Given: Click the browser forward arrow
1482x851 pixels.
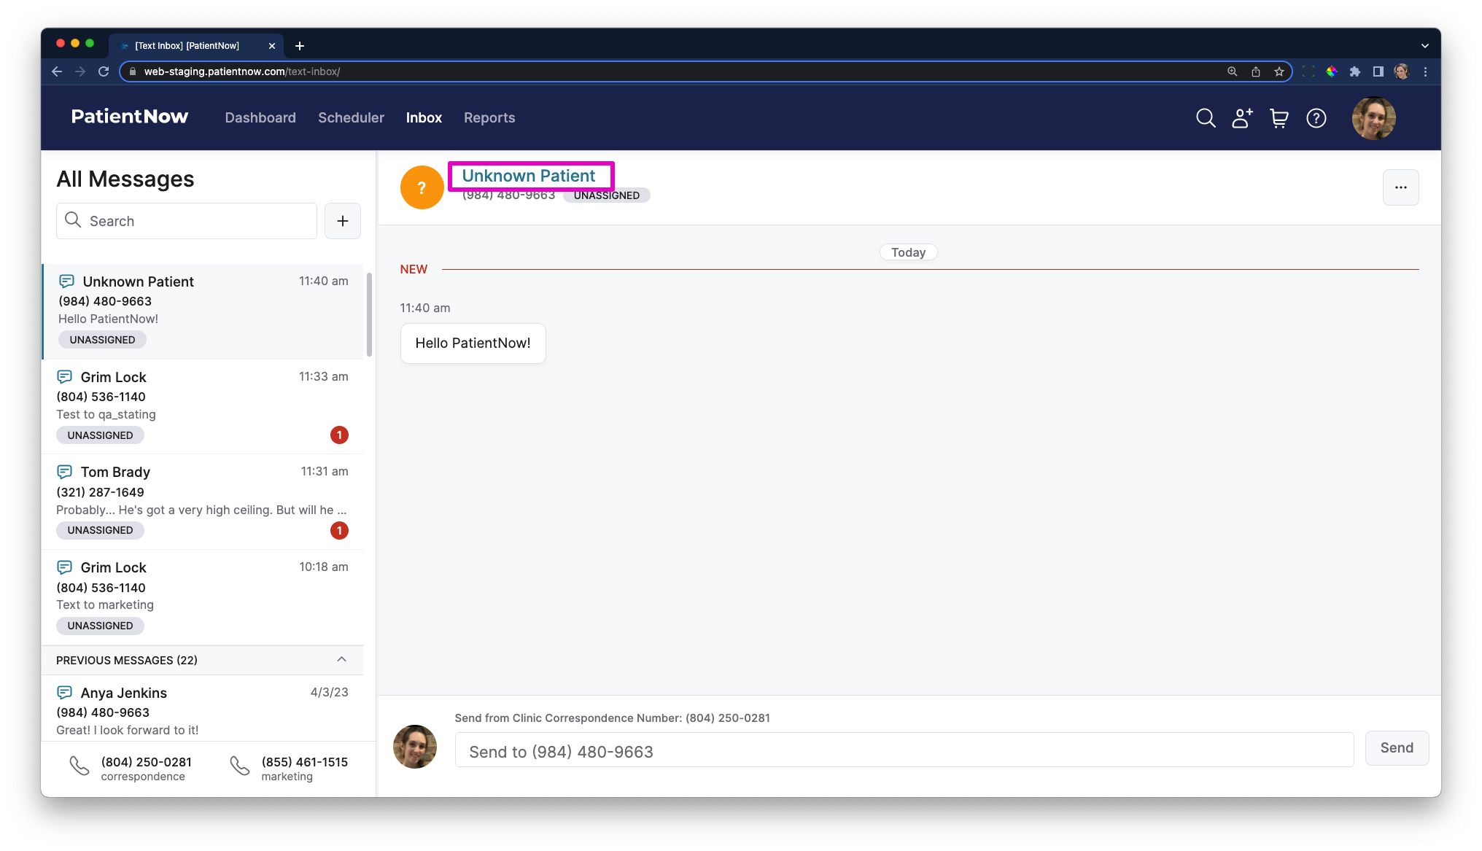Looking at the screenshot, I should coord(80,71).
